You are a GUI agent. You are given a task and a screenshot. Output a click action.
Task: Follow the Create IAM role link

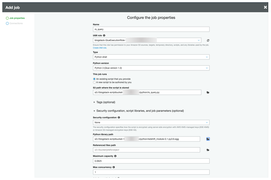[x=100, y=48]
